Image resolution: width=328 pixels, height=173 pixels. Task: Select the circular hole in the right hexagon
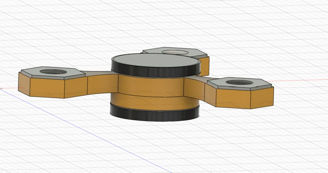tap(239, 83)
